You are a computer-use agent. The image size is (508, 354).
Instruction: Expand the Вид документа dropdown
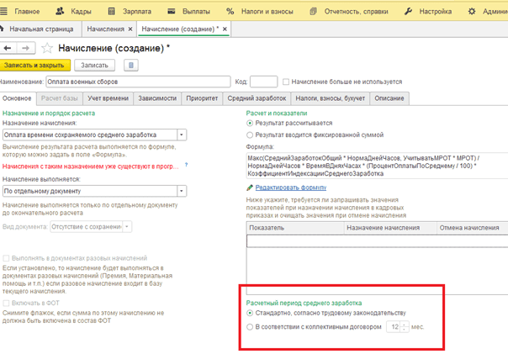(127, 226)
